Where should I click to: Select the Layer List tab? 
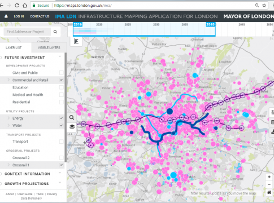(14, 48)
